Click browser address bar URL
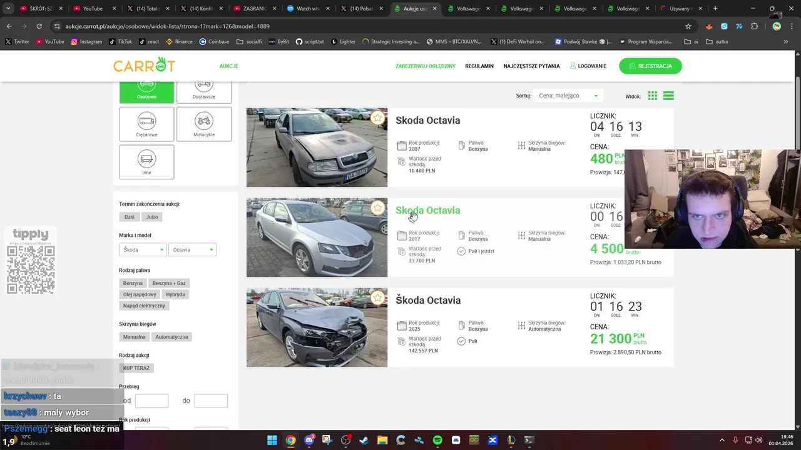The image size is (801, 450). [x=167, y=26]
